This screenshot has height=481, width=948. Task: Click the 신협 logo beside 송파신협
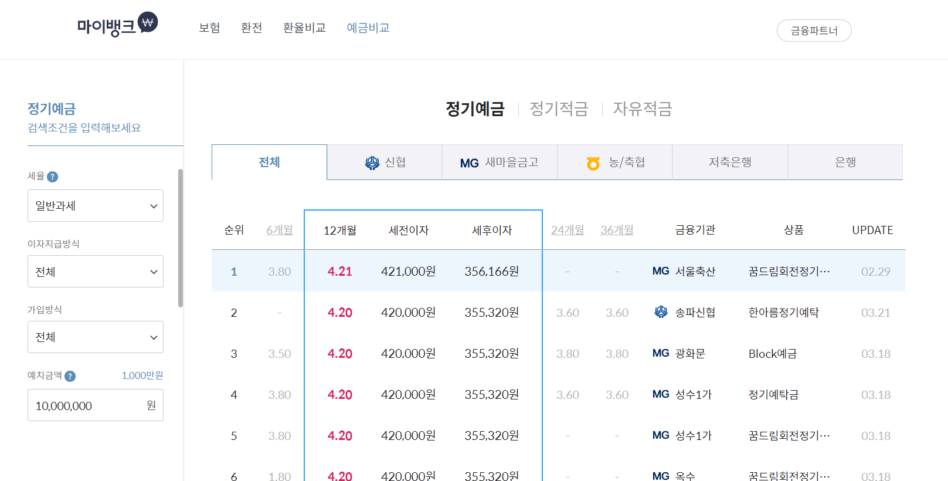pos(661,312)
